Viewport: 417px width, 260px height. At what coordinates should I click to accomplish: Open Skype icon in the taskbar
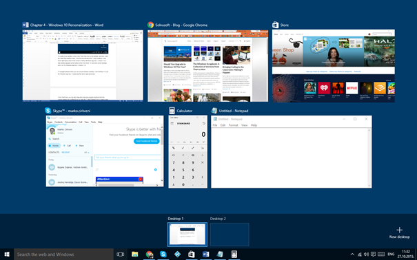pyautogui.click(x=163, y=254)
